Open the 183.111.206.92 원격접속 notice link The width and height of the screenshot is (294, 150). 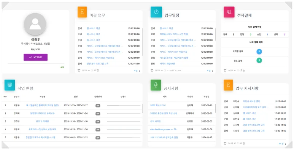tap(164, 137)
